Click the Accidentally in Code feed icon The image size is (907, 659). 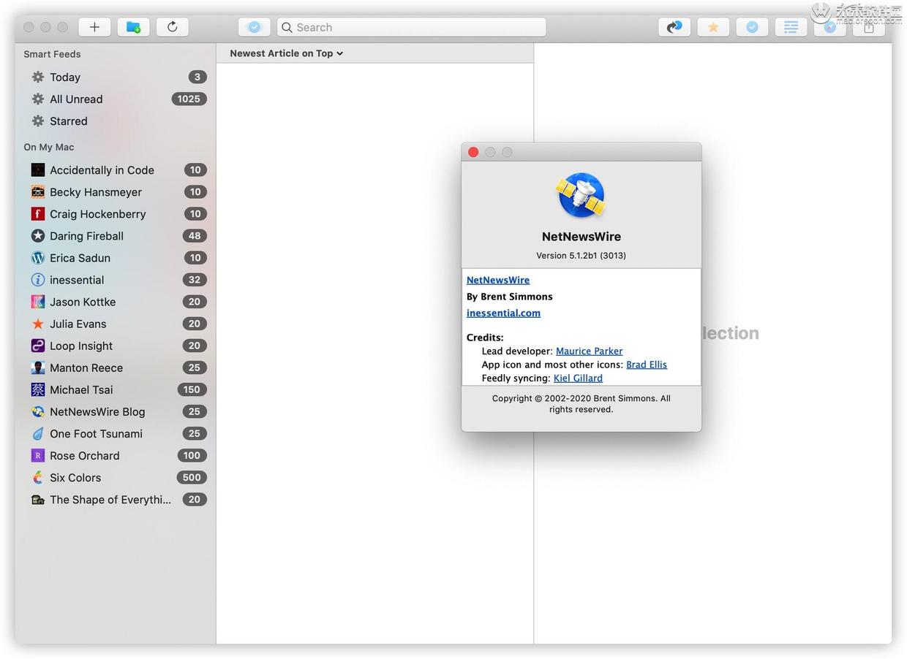click(x=38, y=169)
